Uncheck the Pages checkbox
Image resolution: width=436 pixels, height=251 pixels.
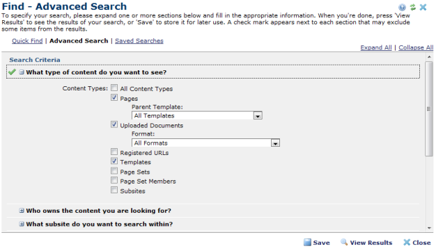point(114,97)
